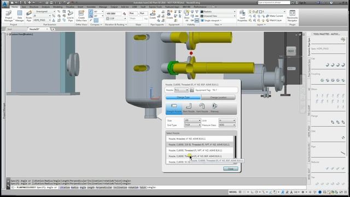Screen dimensions: 350x197
Task: Select the Bent Nozzle type
Action: (x=189, y=108)
